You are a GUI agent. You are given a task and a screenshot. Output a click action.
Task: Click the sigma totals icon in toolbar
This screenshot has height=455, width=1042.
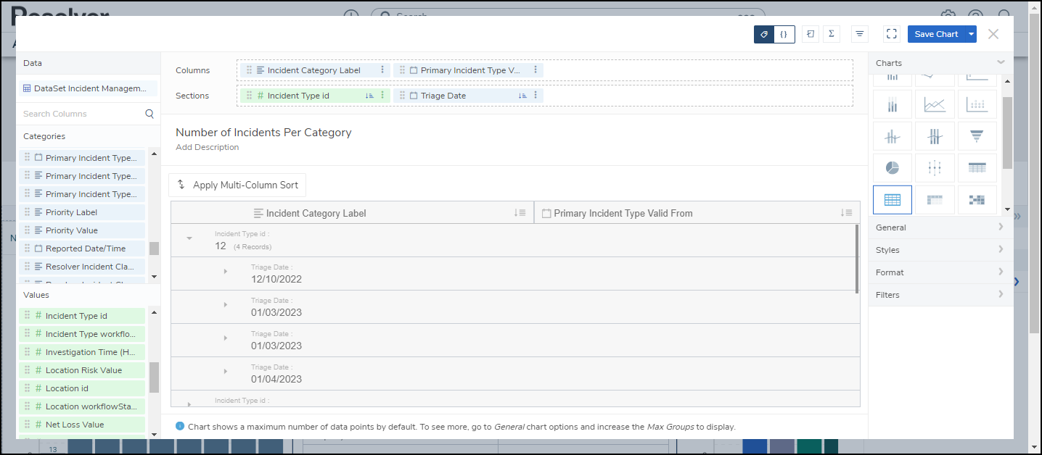pos(831,34)
